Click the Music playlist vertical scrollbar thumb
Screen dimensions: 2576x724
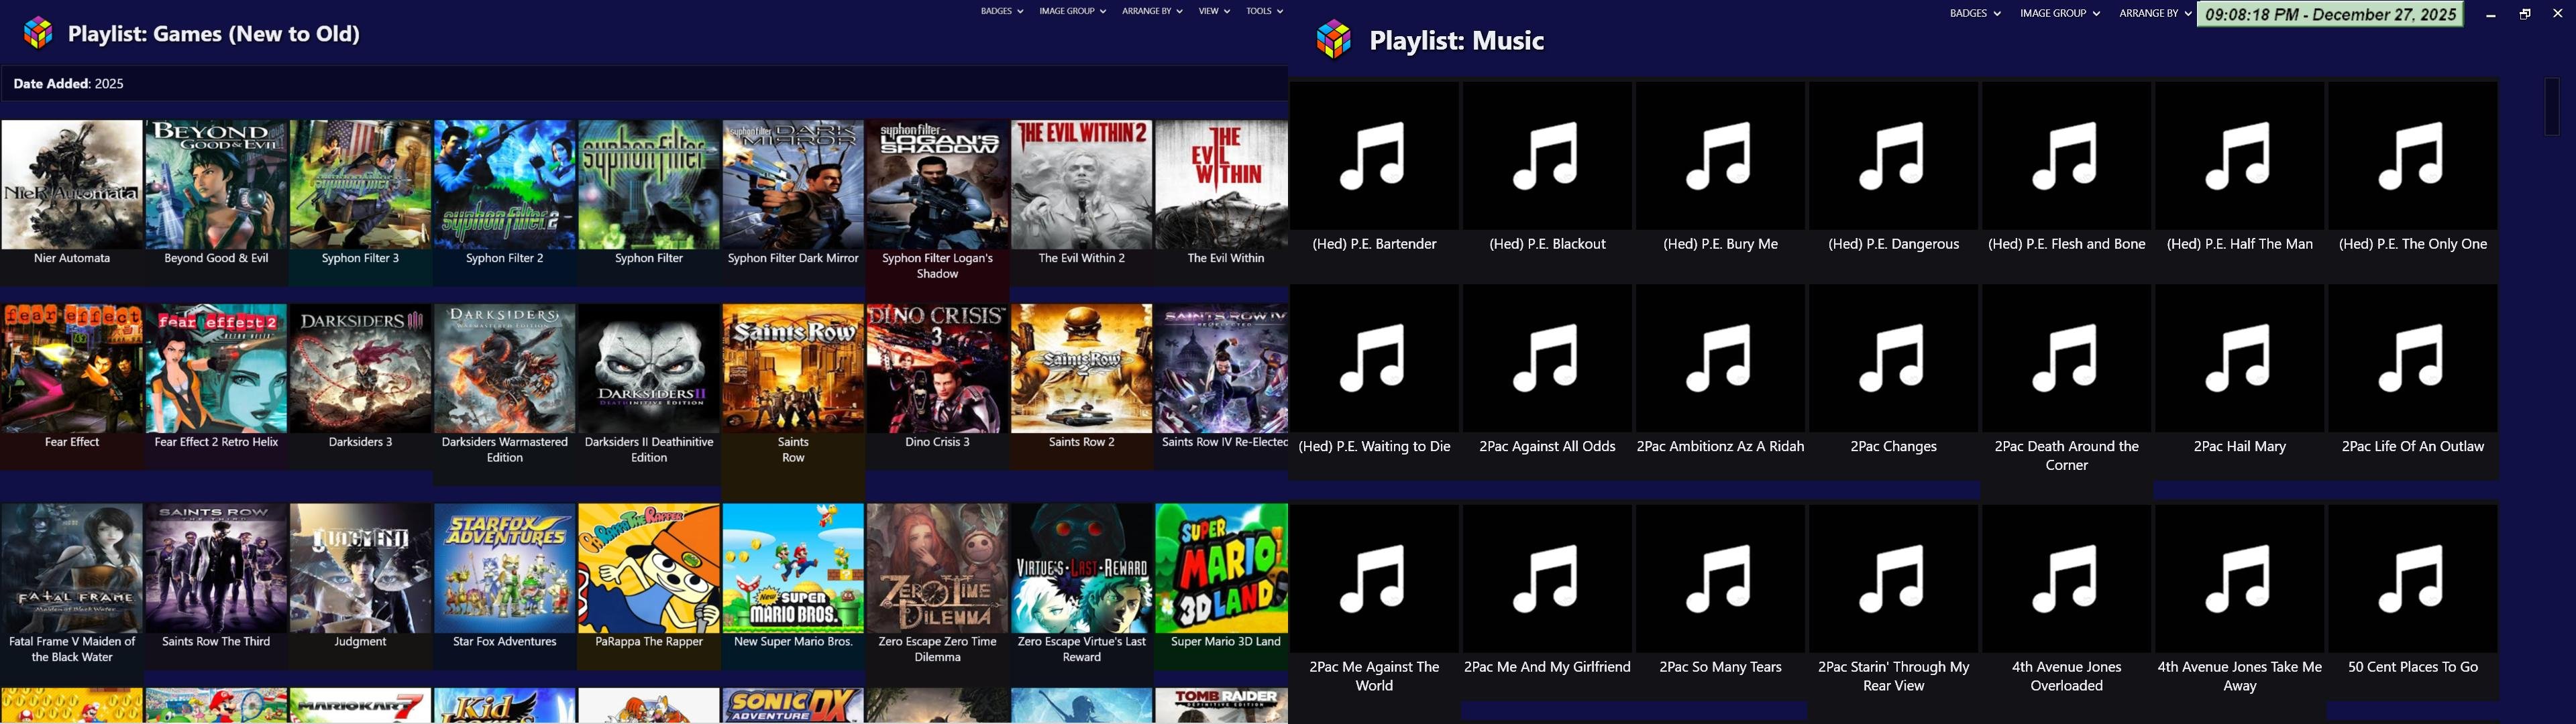click(x=2551, y=106)
